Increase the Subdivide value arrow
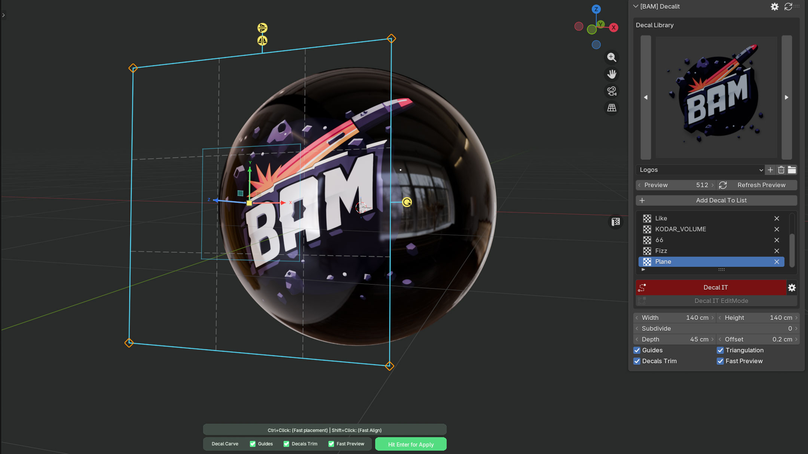808x454 pixels. click(796, 329)
